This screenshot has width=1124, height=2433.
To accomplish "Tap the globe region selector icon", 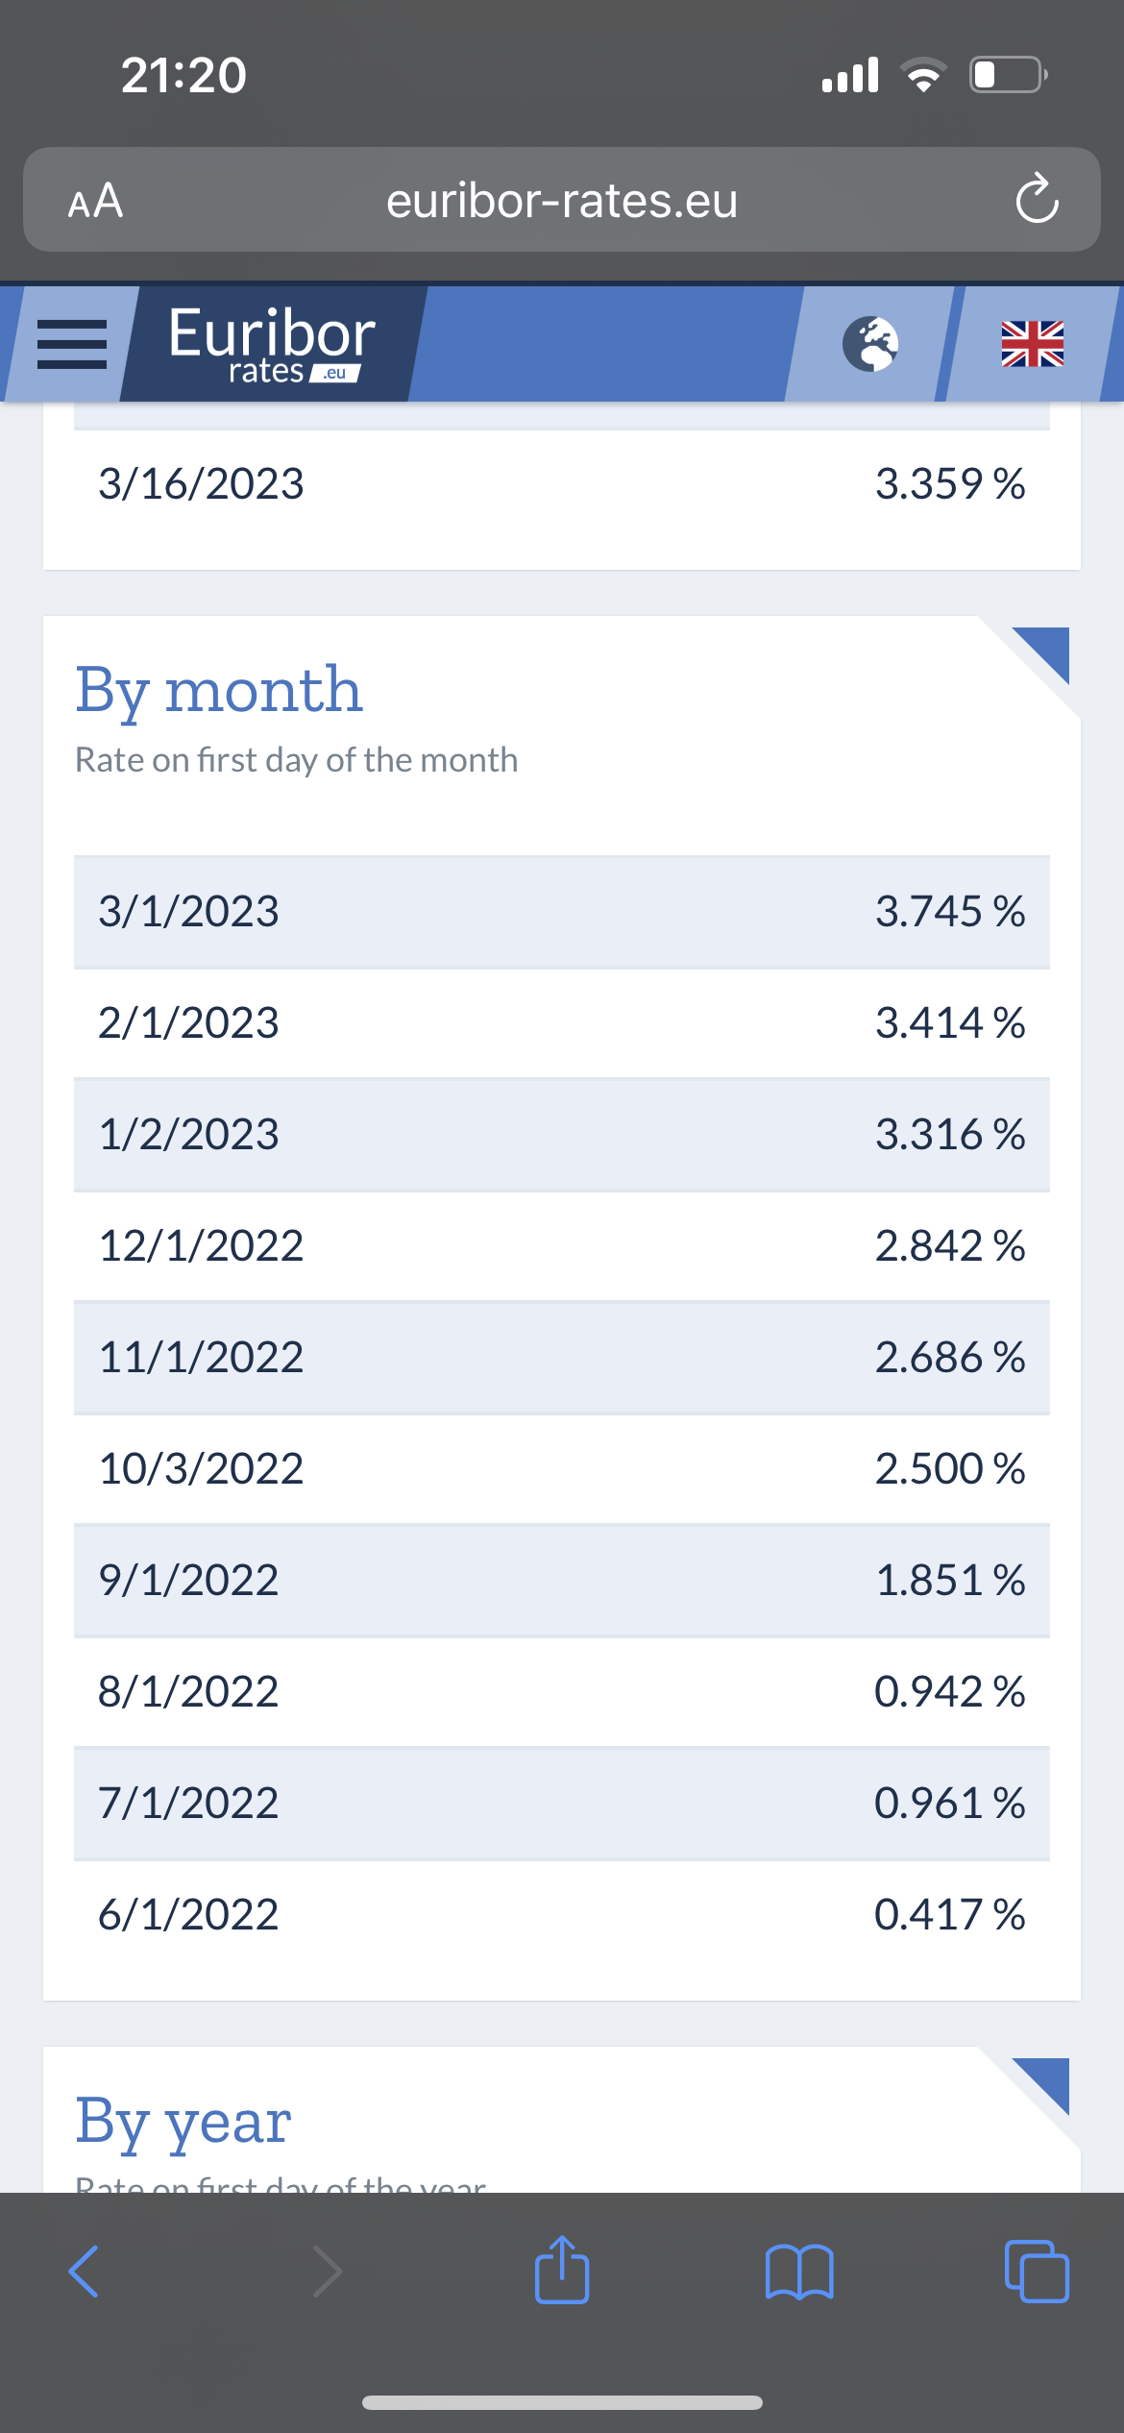I will [870, 344].
